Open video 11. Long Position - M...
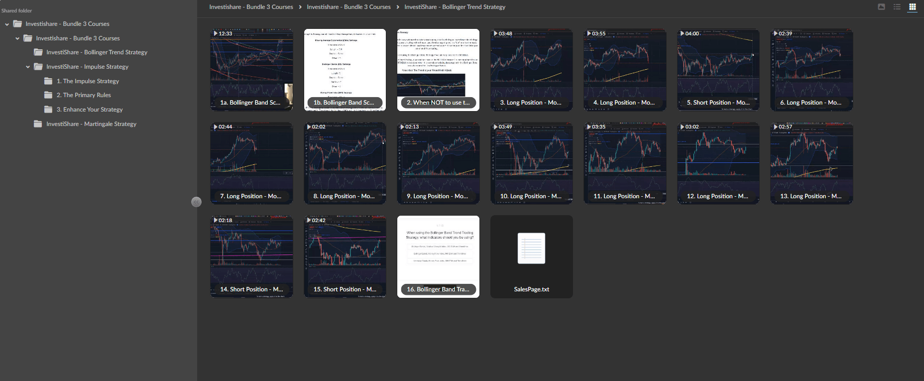Screen dimensions: 924x381 [625, 163]
